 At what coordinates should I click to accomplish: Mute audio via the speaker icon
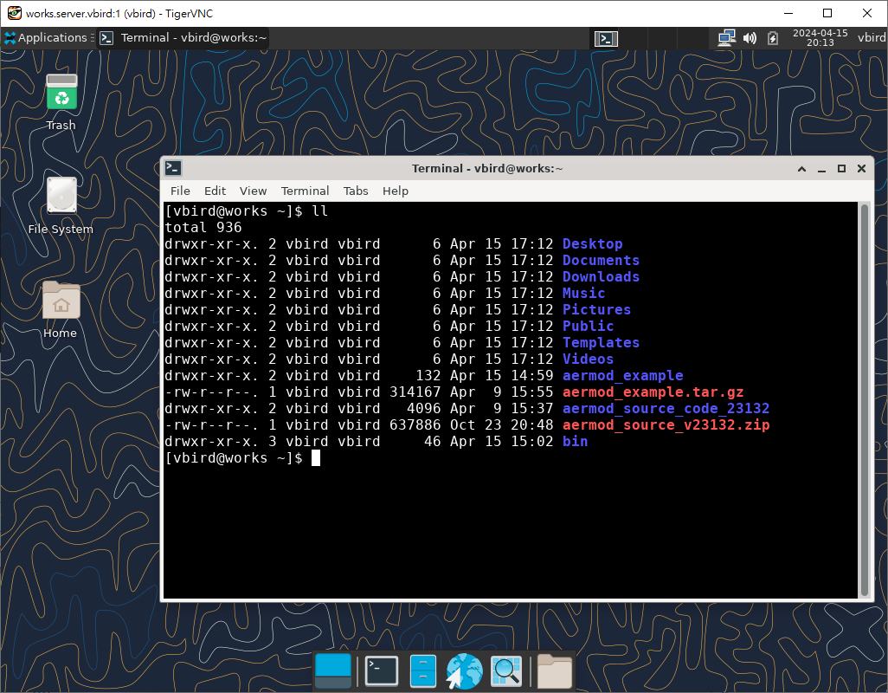point(749,37)
